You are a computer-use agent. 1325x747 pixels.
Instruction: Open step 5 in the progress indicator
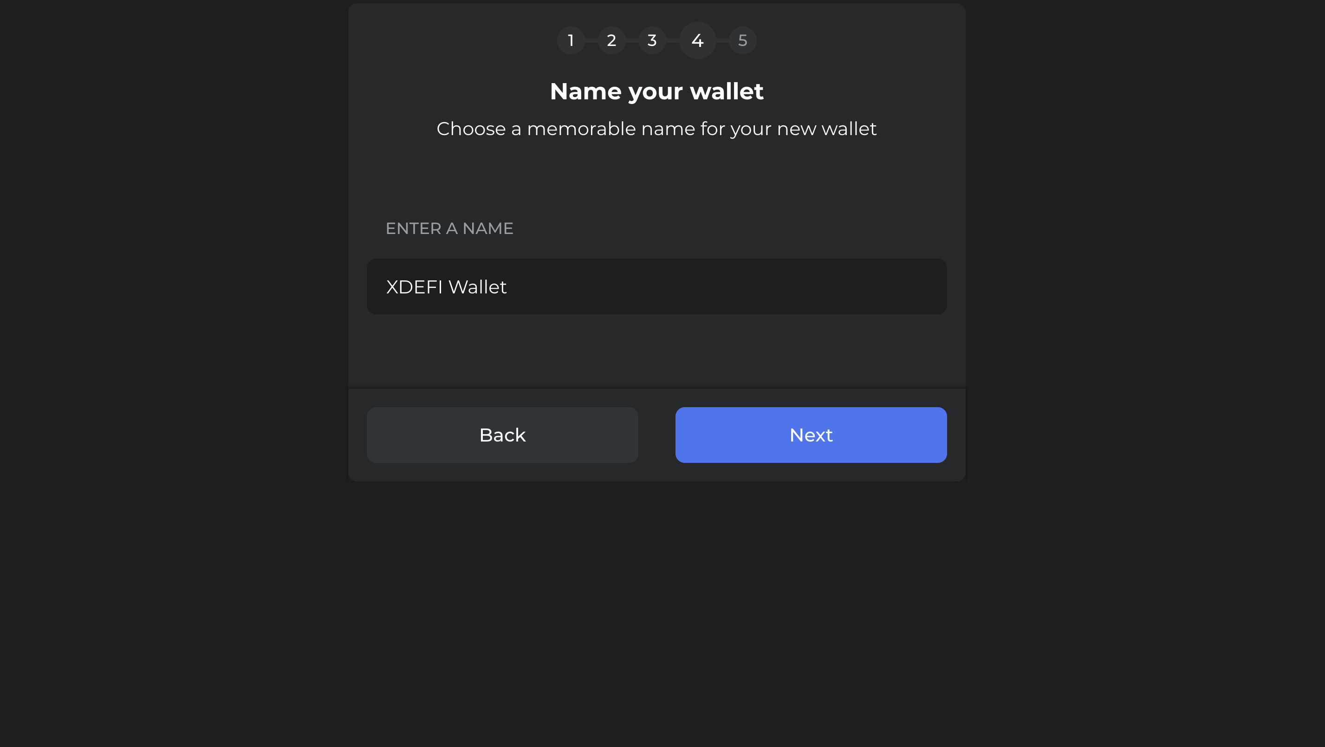tap(742, 40)
